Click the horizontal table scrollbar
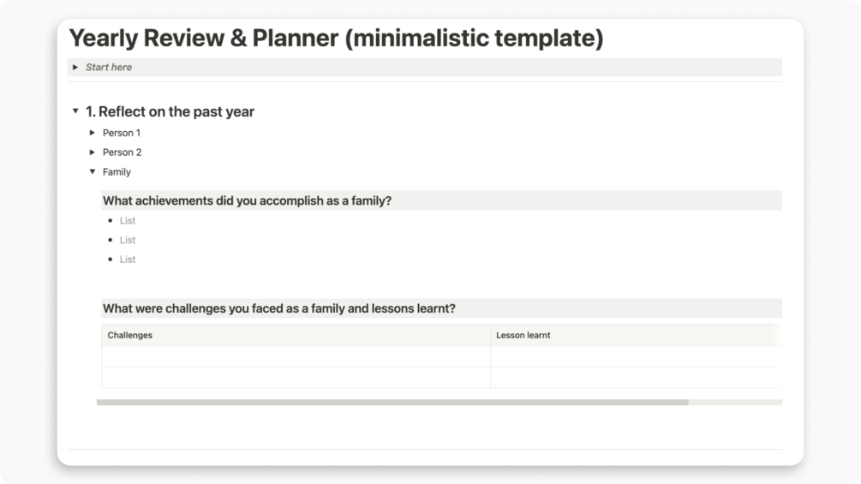 (392, 402)
